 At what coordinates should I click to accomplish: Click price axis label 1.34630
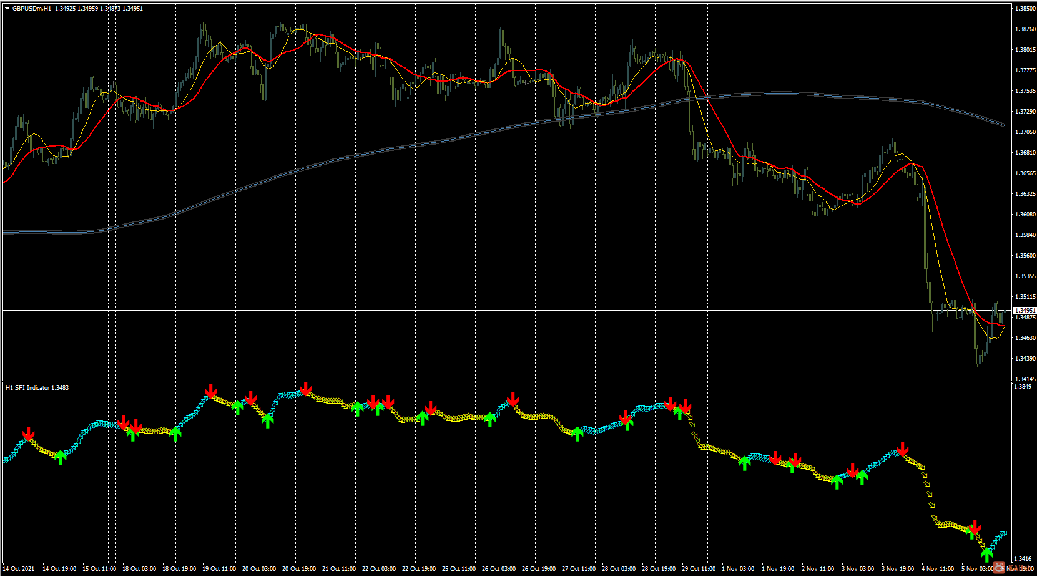pyautogui.click(x=1025, y=338)
